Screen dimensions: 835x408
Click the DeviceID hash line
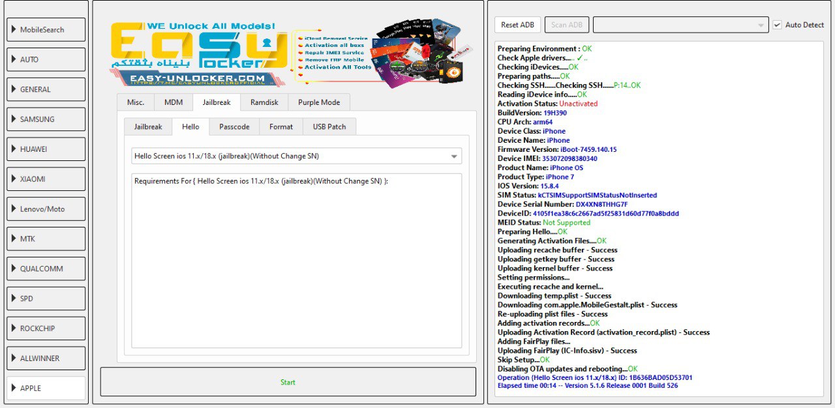[x=588, y=213]
